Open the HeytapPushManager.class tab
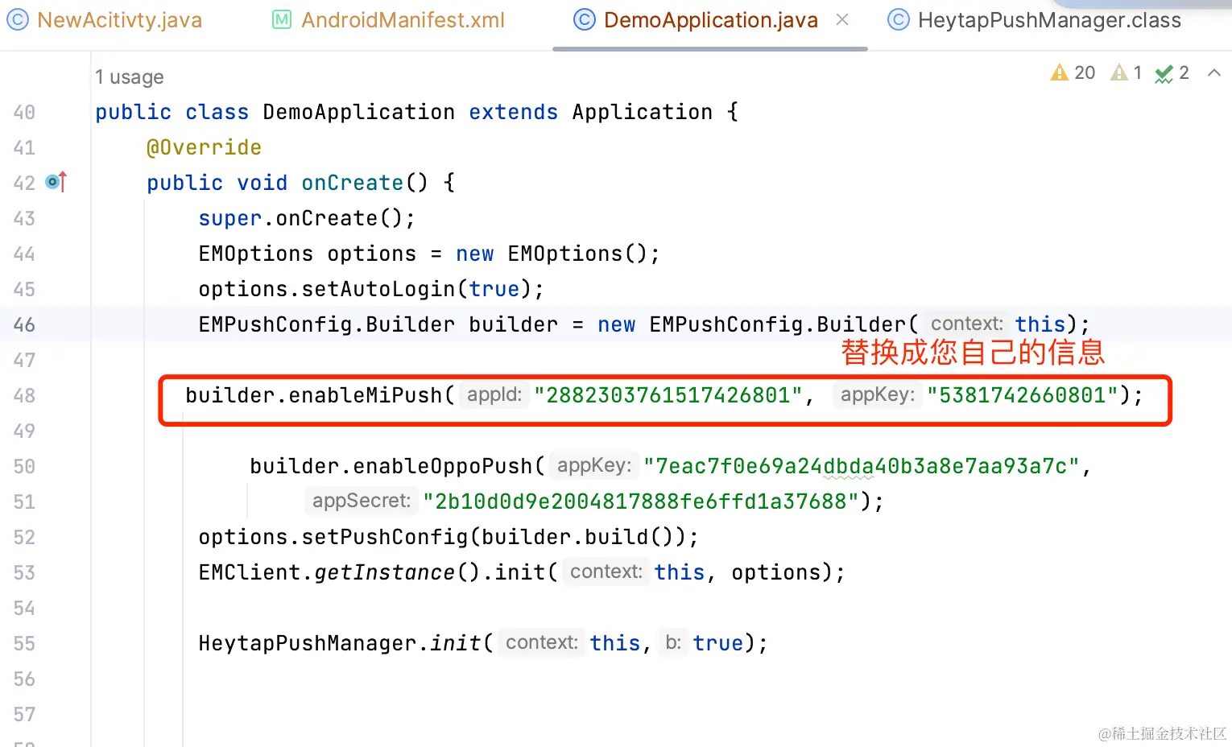 click(x=1049, y=20)
